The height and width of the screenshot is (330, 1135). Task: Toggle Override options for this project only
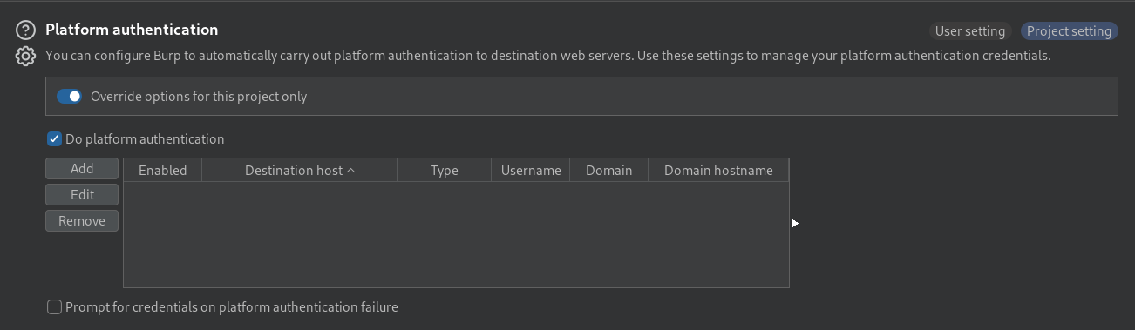click(69, 97)
